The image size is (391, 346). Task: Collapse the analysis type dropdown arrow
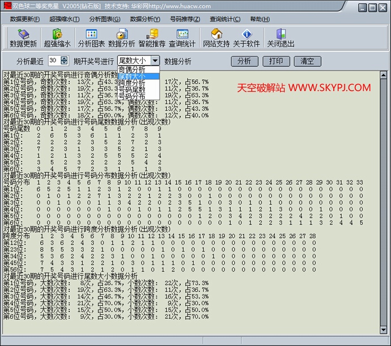tap(155, 60)
